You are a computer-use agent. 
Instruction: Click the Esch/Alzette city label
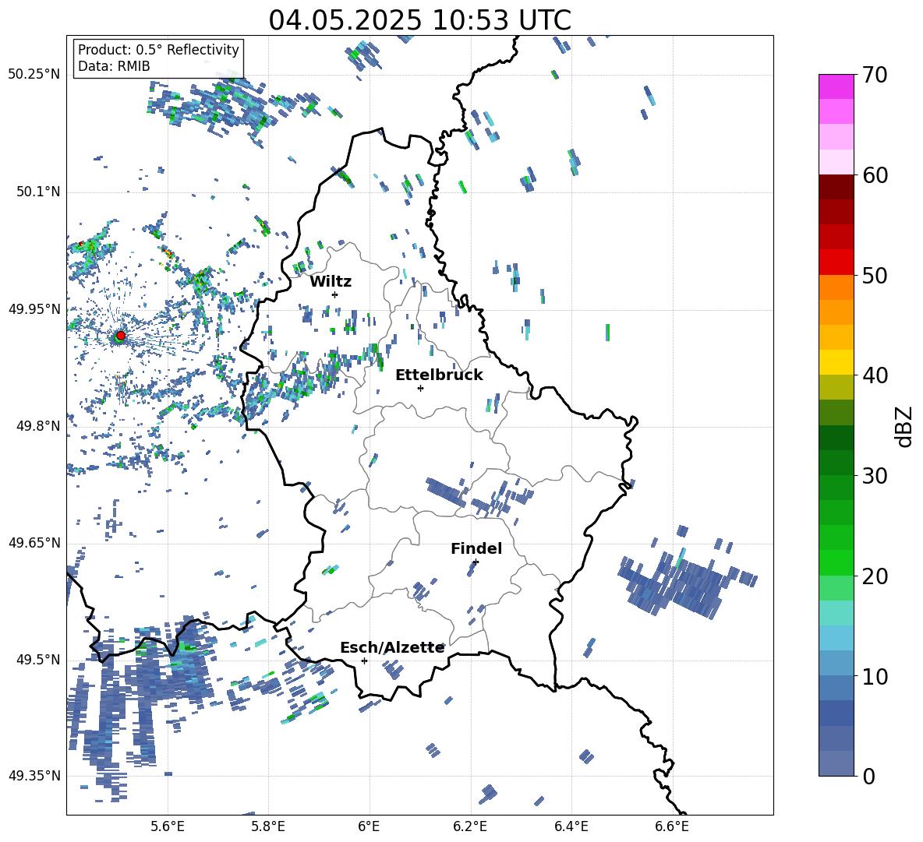coord(392,647)
